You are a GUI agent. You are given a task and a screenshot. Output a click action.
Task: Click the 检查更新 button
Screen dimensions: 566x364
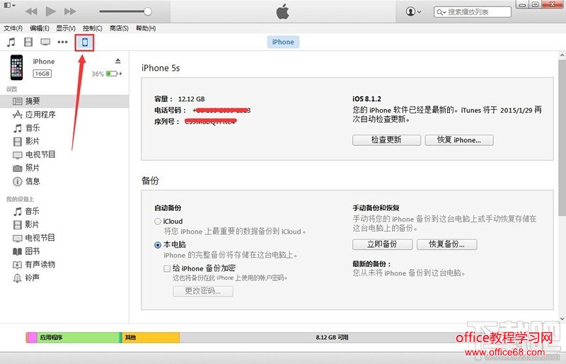[x=386, y=140]
